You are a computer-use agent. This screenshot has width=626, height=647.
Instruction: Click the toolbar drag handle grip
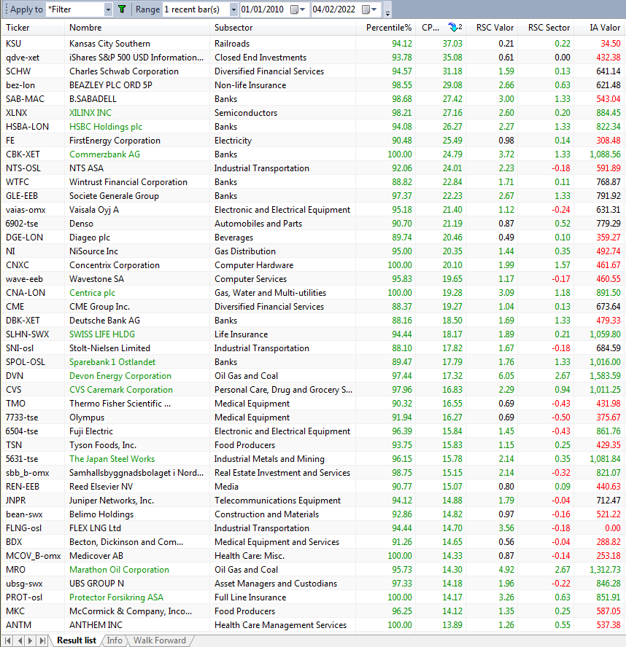point(6,9)
